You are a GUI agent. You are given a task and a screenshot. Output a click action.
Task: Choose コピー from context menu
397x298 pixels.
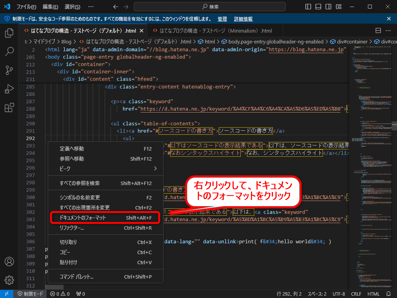[x=105, y=252]
